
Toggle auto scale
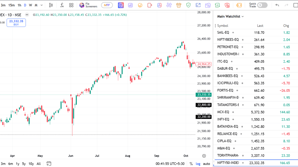click(206, 164)
